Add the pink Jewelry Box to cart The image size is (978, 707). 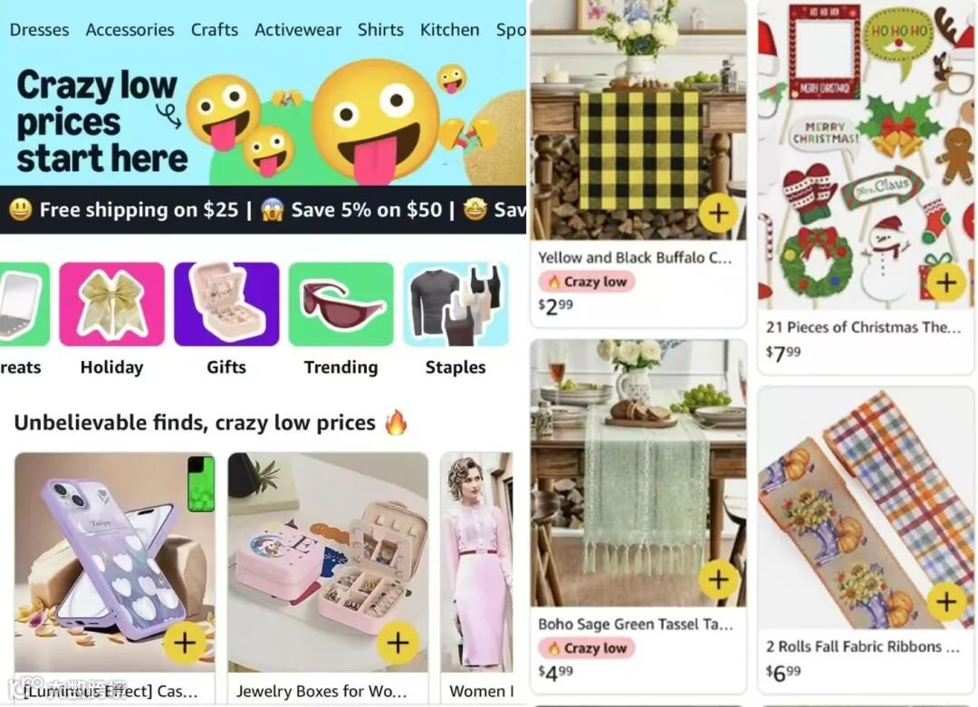pos(398,643)
